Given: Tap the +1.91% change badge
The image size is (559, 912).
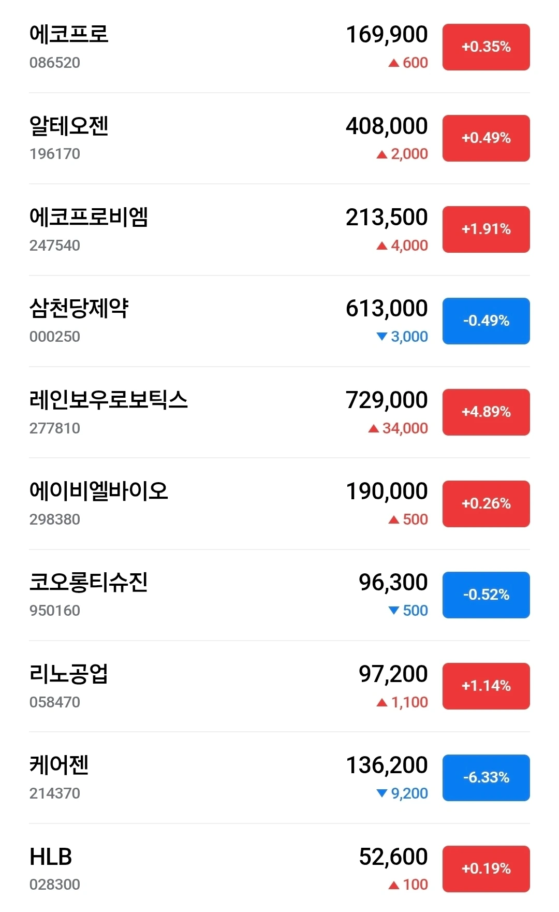Looking at the screenshot, I should 486,229.
